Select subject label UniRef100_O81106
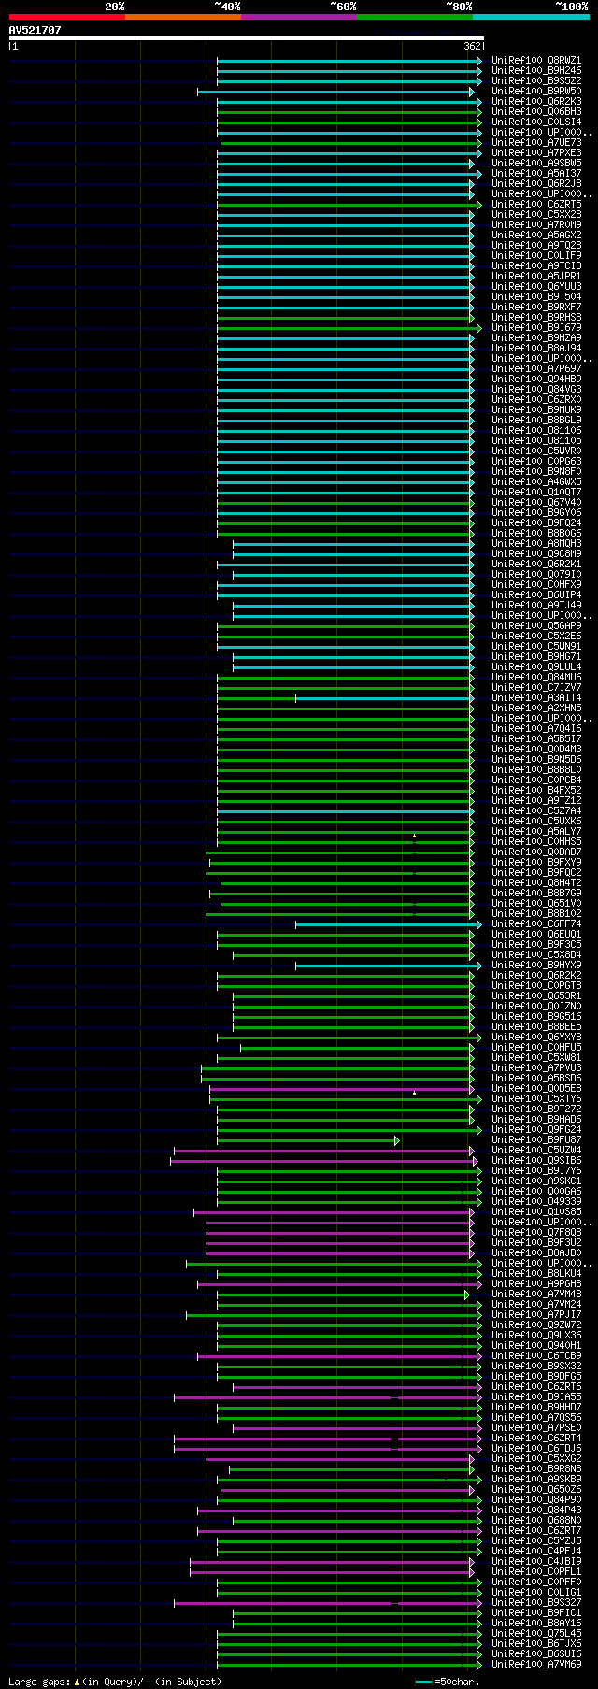The width and height of the screenshot is (598, 1689). click(536, 430)
